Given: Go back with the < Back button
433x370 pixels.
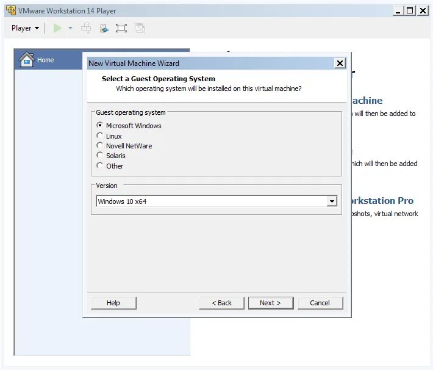Looking at the screenshot, I should point(222,303).
